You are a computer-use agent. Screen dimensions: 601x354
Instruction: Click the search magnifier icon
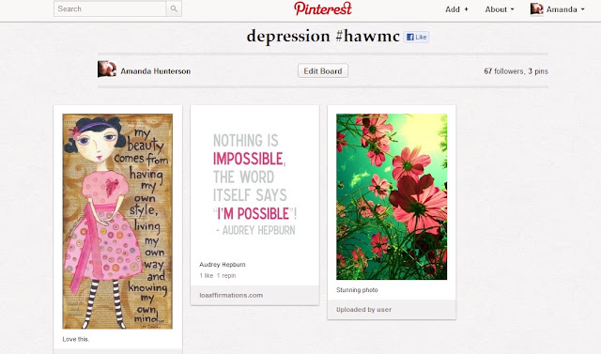(x=174, y=8)
